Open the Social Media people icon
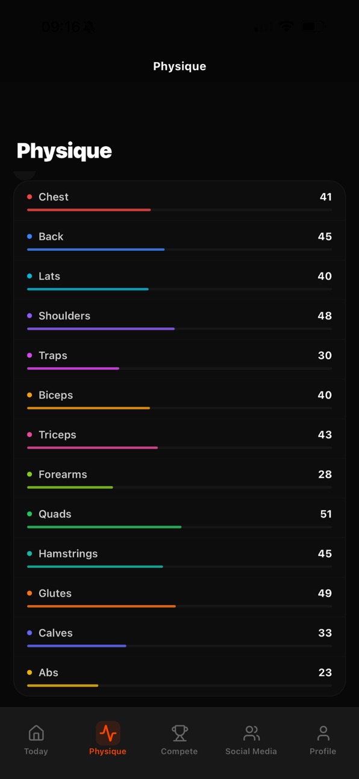Screen dimensions: 359x779 pos(251,733)
